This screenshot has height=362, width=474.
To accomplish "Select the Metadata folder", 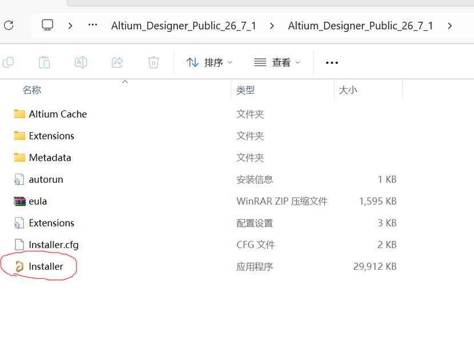I will click(50, 158).
